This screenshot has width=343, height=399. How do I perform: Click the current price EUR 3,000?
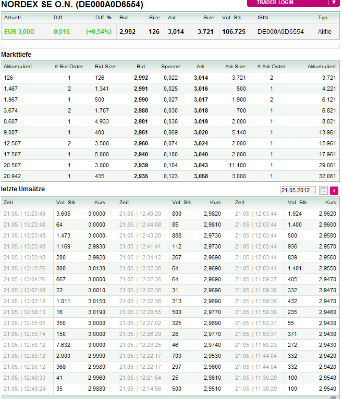[x=19, y=32]
